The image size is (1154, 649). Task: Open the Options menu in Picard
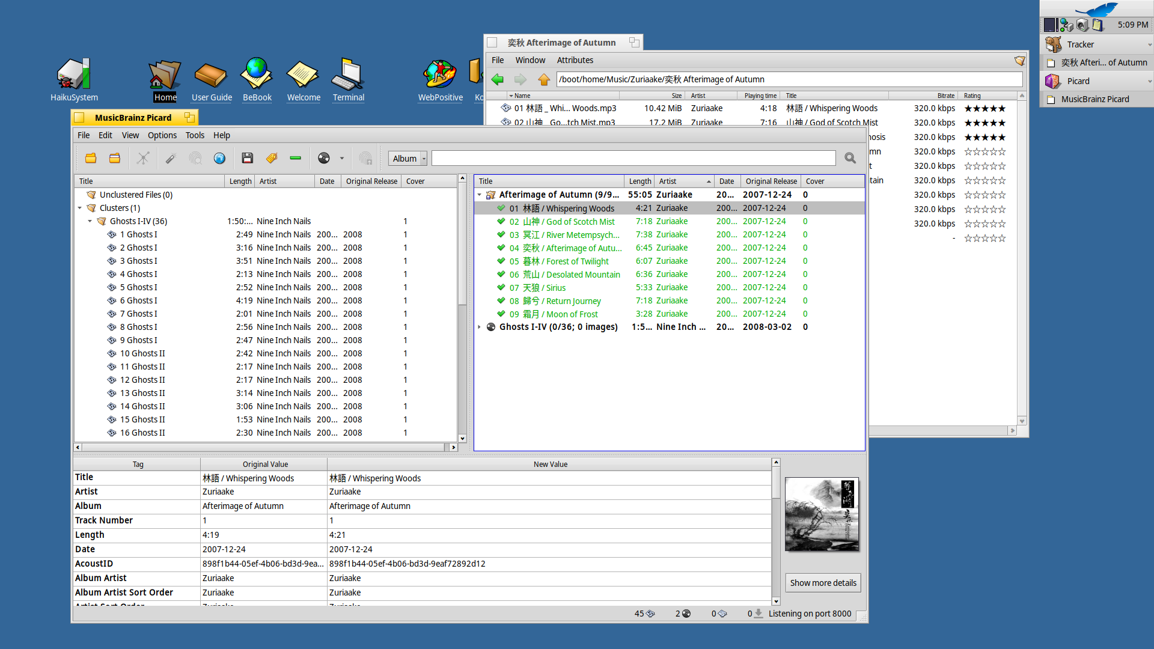coord(162,135)
